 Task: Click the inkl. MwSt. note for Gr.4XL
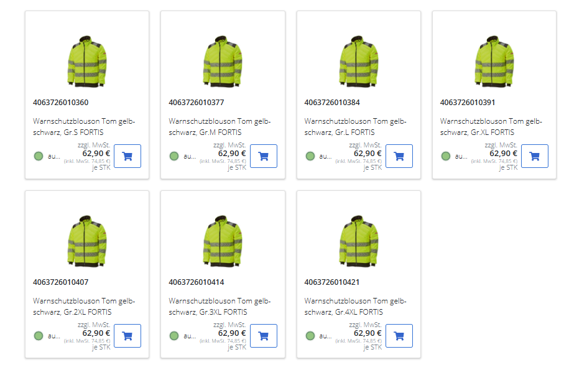tap(359, 340)
